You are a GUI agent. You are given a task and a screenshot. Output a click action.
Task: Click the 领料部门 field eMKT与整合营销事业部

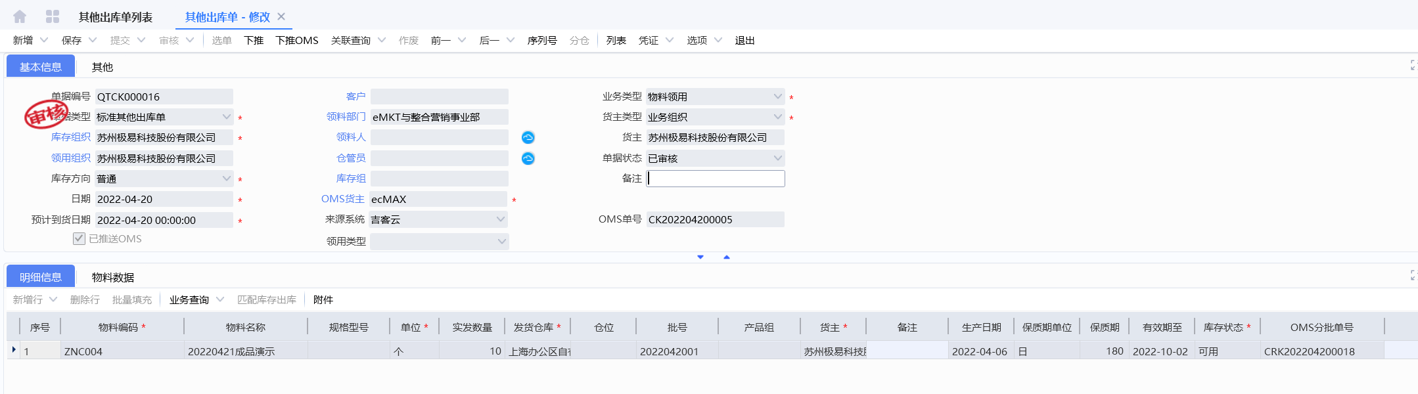(x=439, y=117)
